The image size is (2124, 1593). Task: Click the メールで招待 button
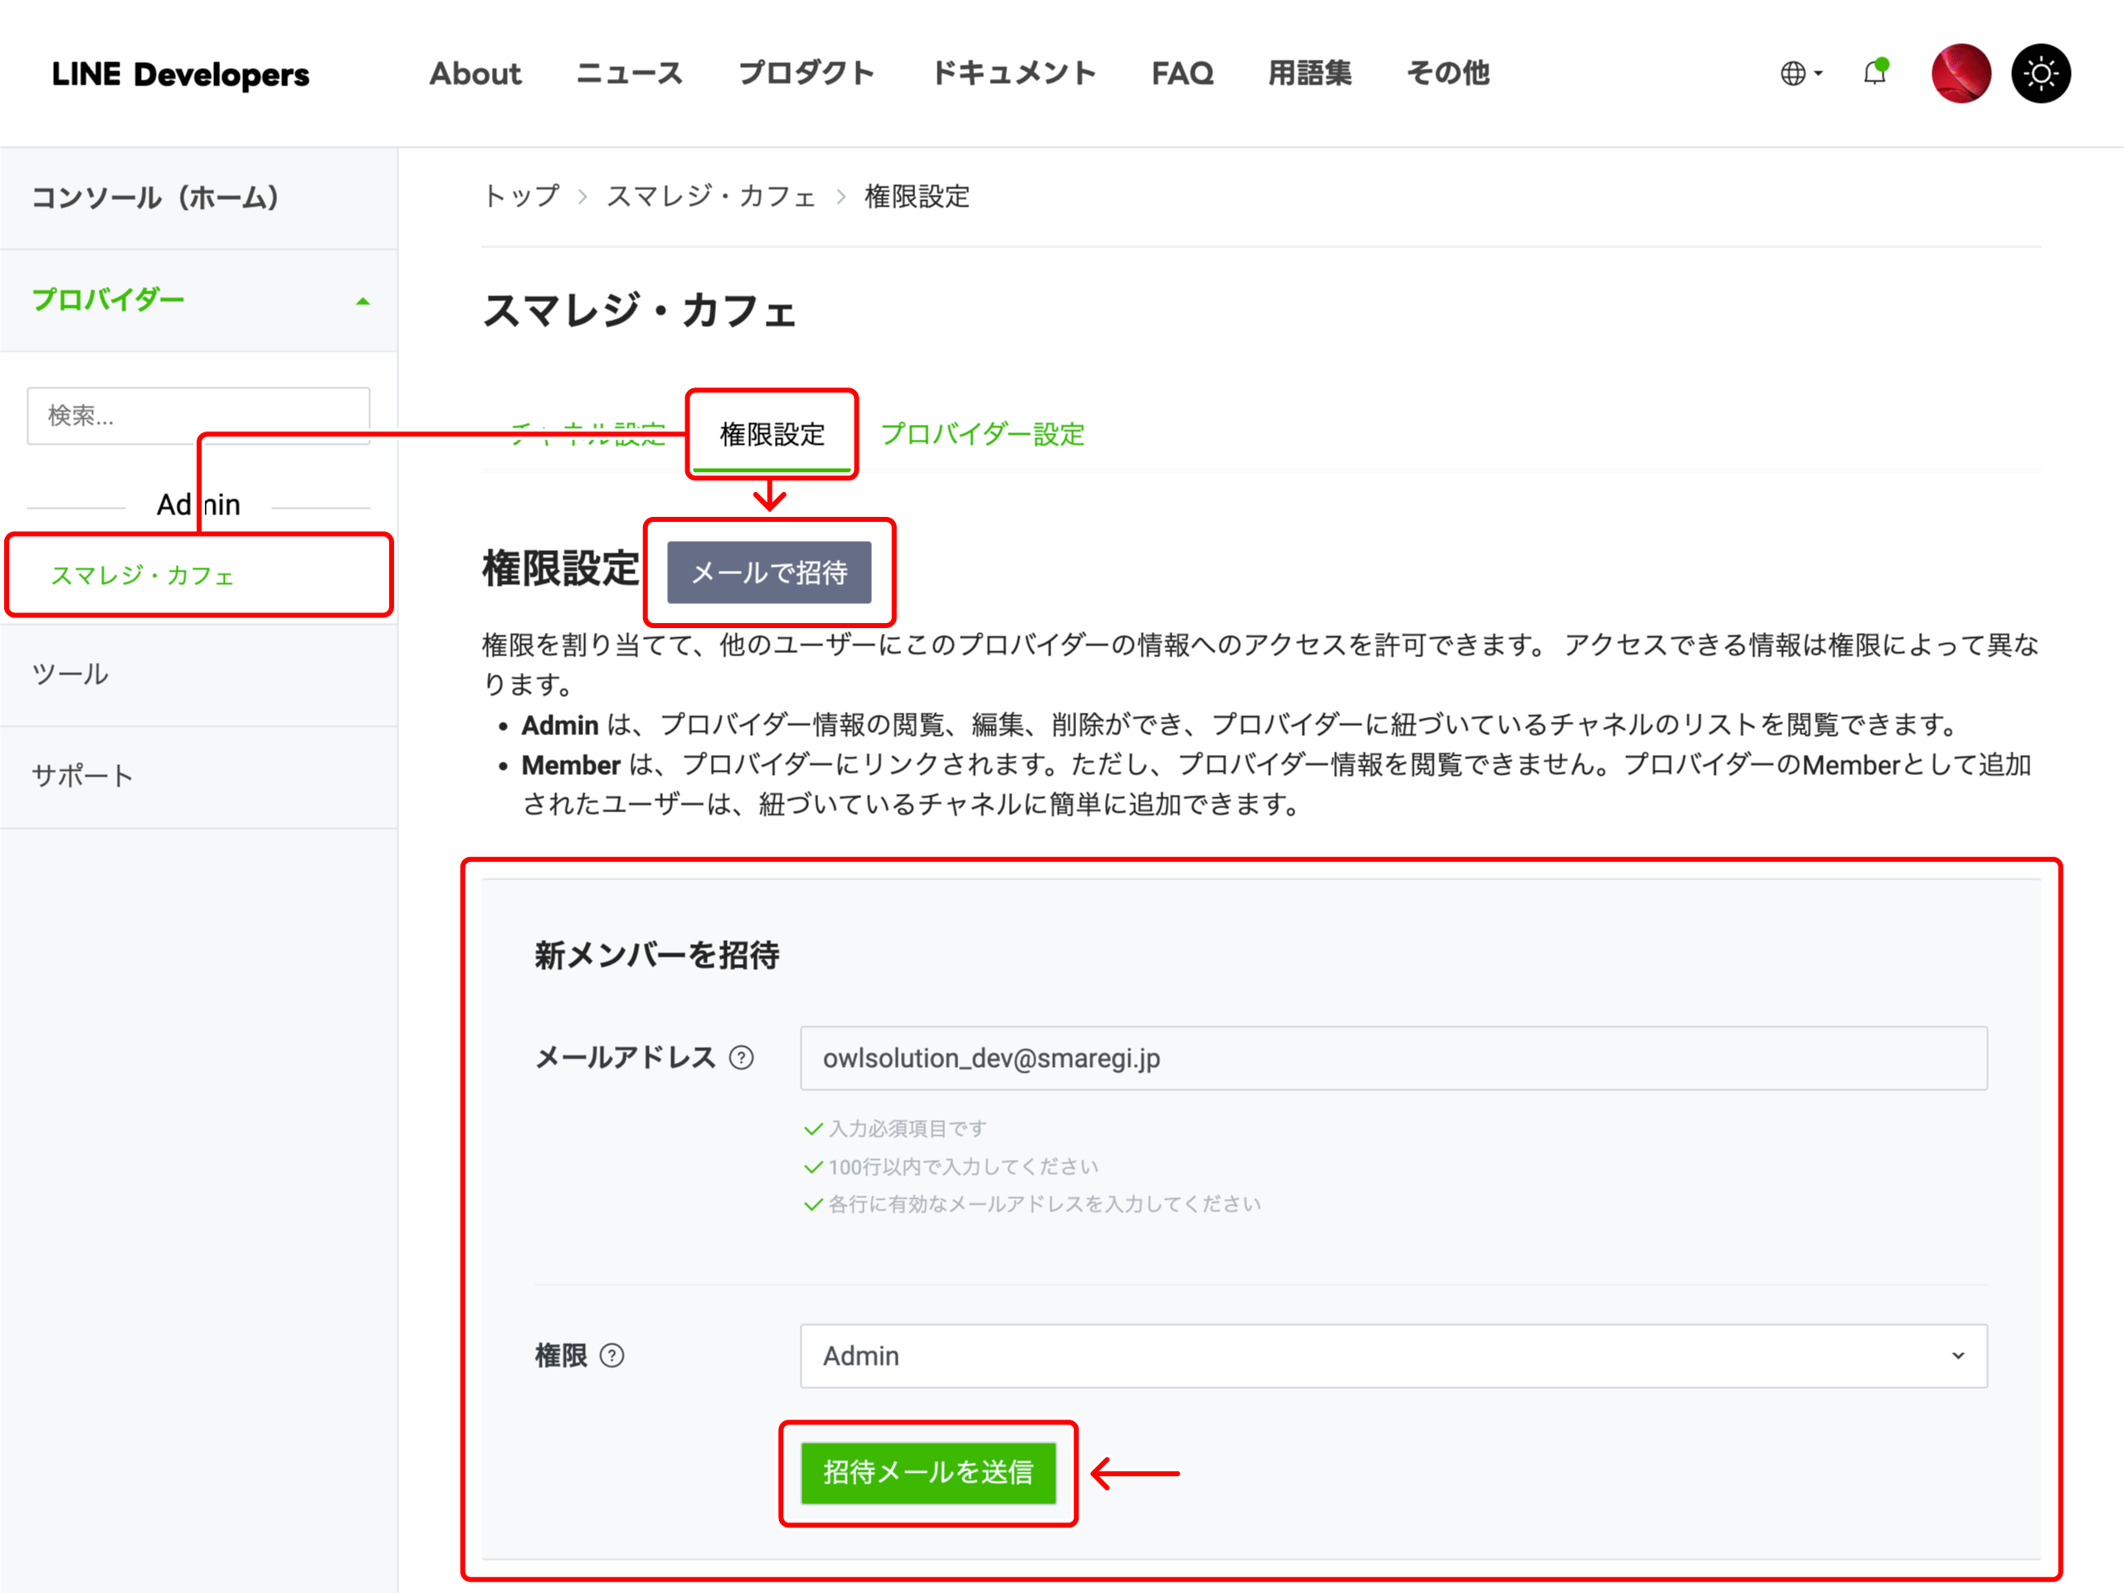pyautogui.click(x=769, y=572)
